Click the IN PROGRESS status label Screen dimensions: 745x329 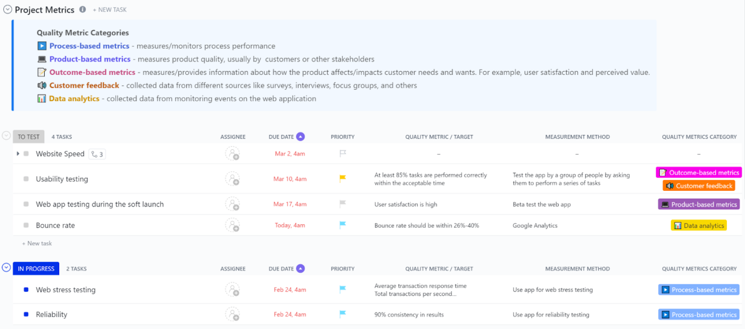pyautogui.click(x=36, y=268)
